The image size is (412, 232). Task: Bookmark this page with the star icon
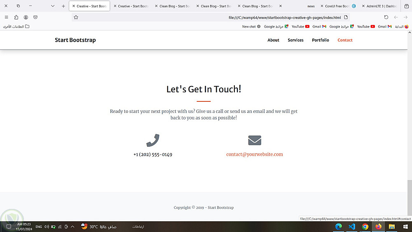pyautogui.click(x=76, y=17)
